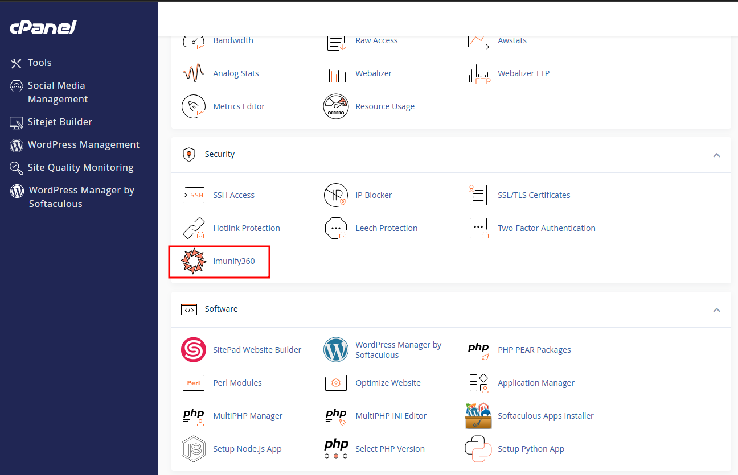Image resolution: width=738 pixels, height=475 pixels.
Task: Open the Perl Modules icon
Action: coord(193,383)
